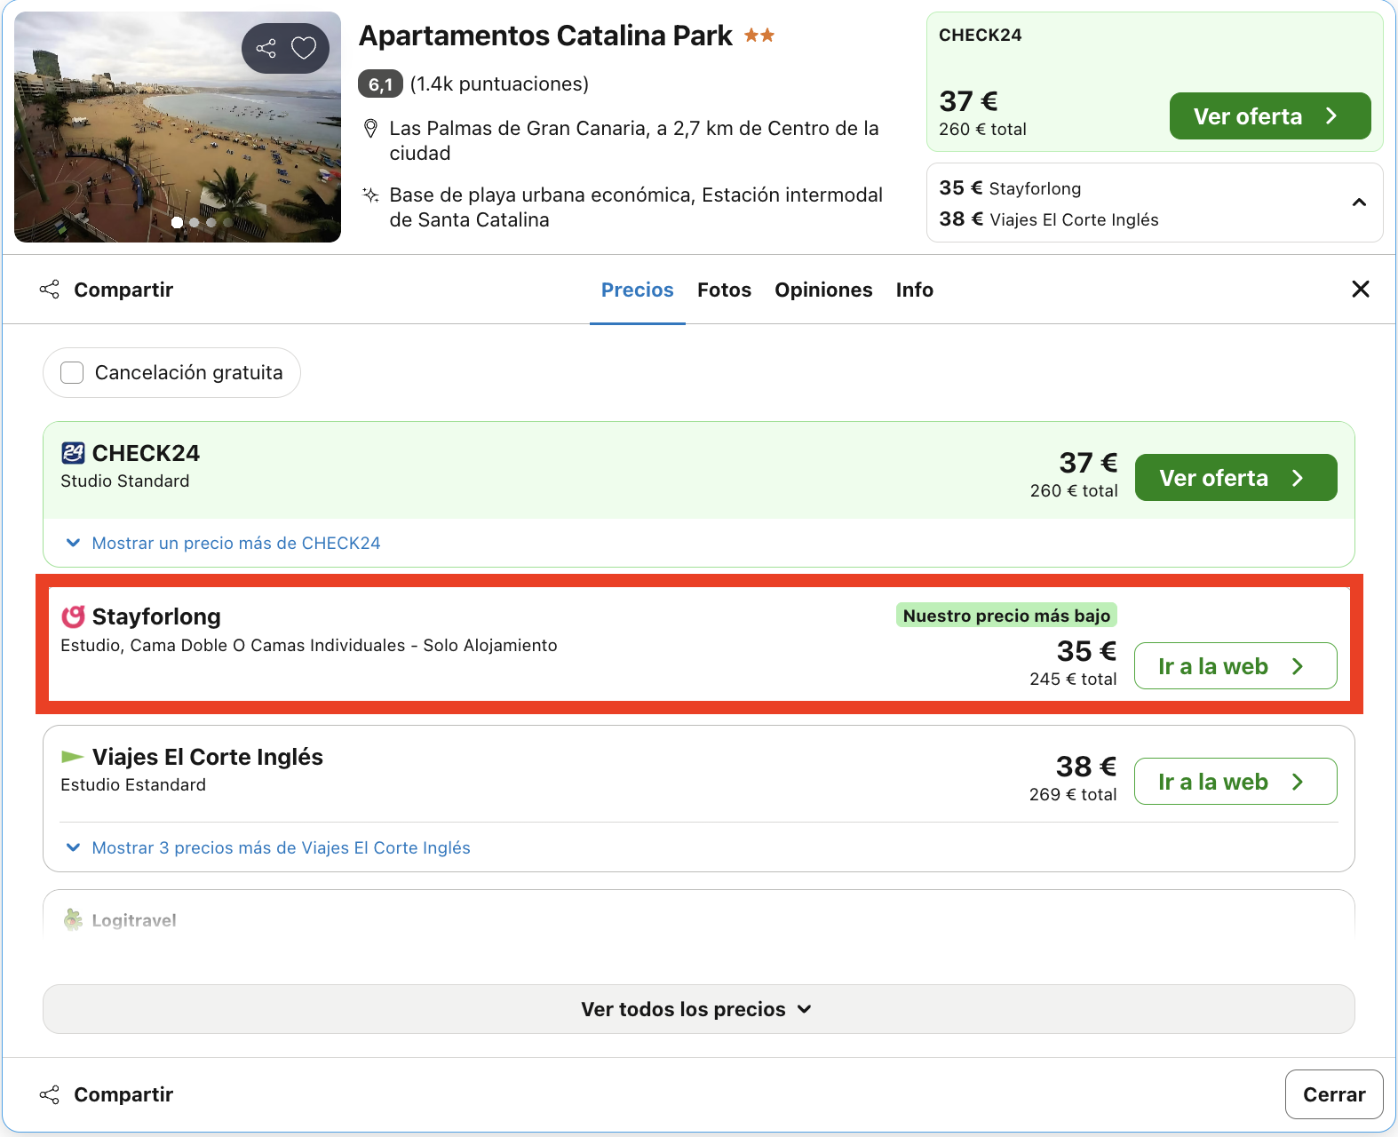Collapse the top price summary chevron

click(1359, 203)
